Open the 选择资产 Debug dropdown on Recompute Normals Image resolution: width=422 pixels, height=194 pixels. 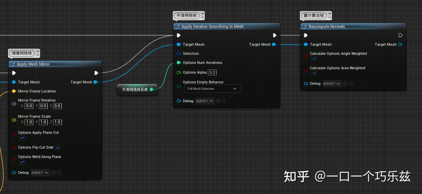click(332, 83)
